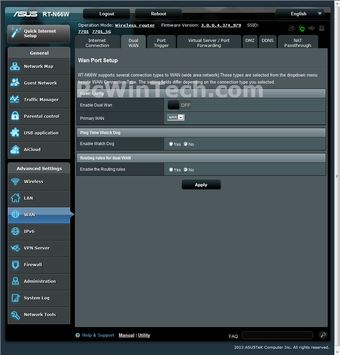This screenshot has width=340, height=355.
Task: Click the Network Tools wrench icon
Action: tap(16, 315)
